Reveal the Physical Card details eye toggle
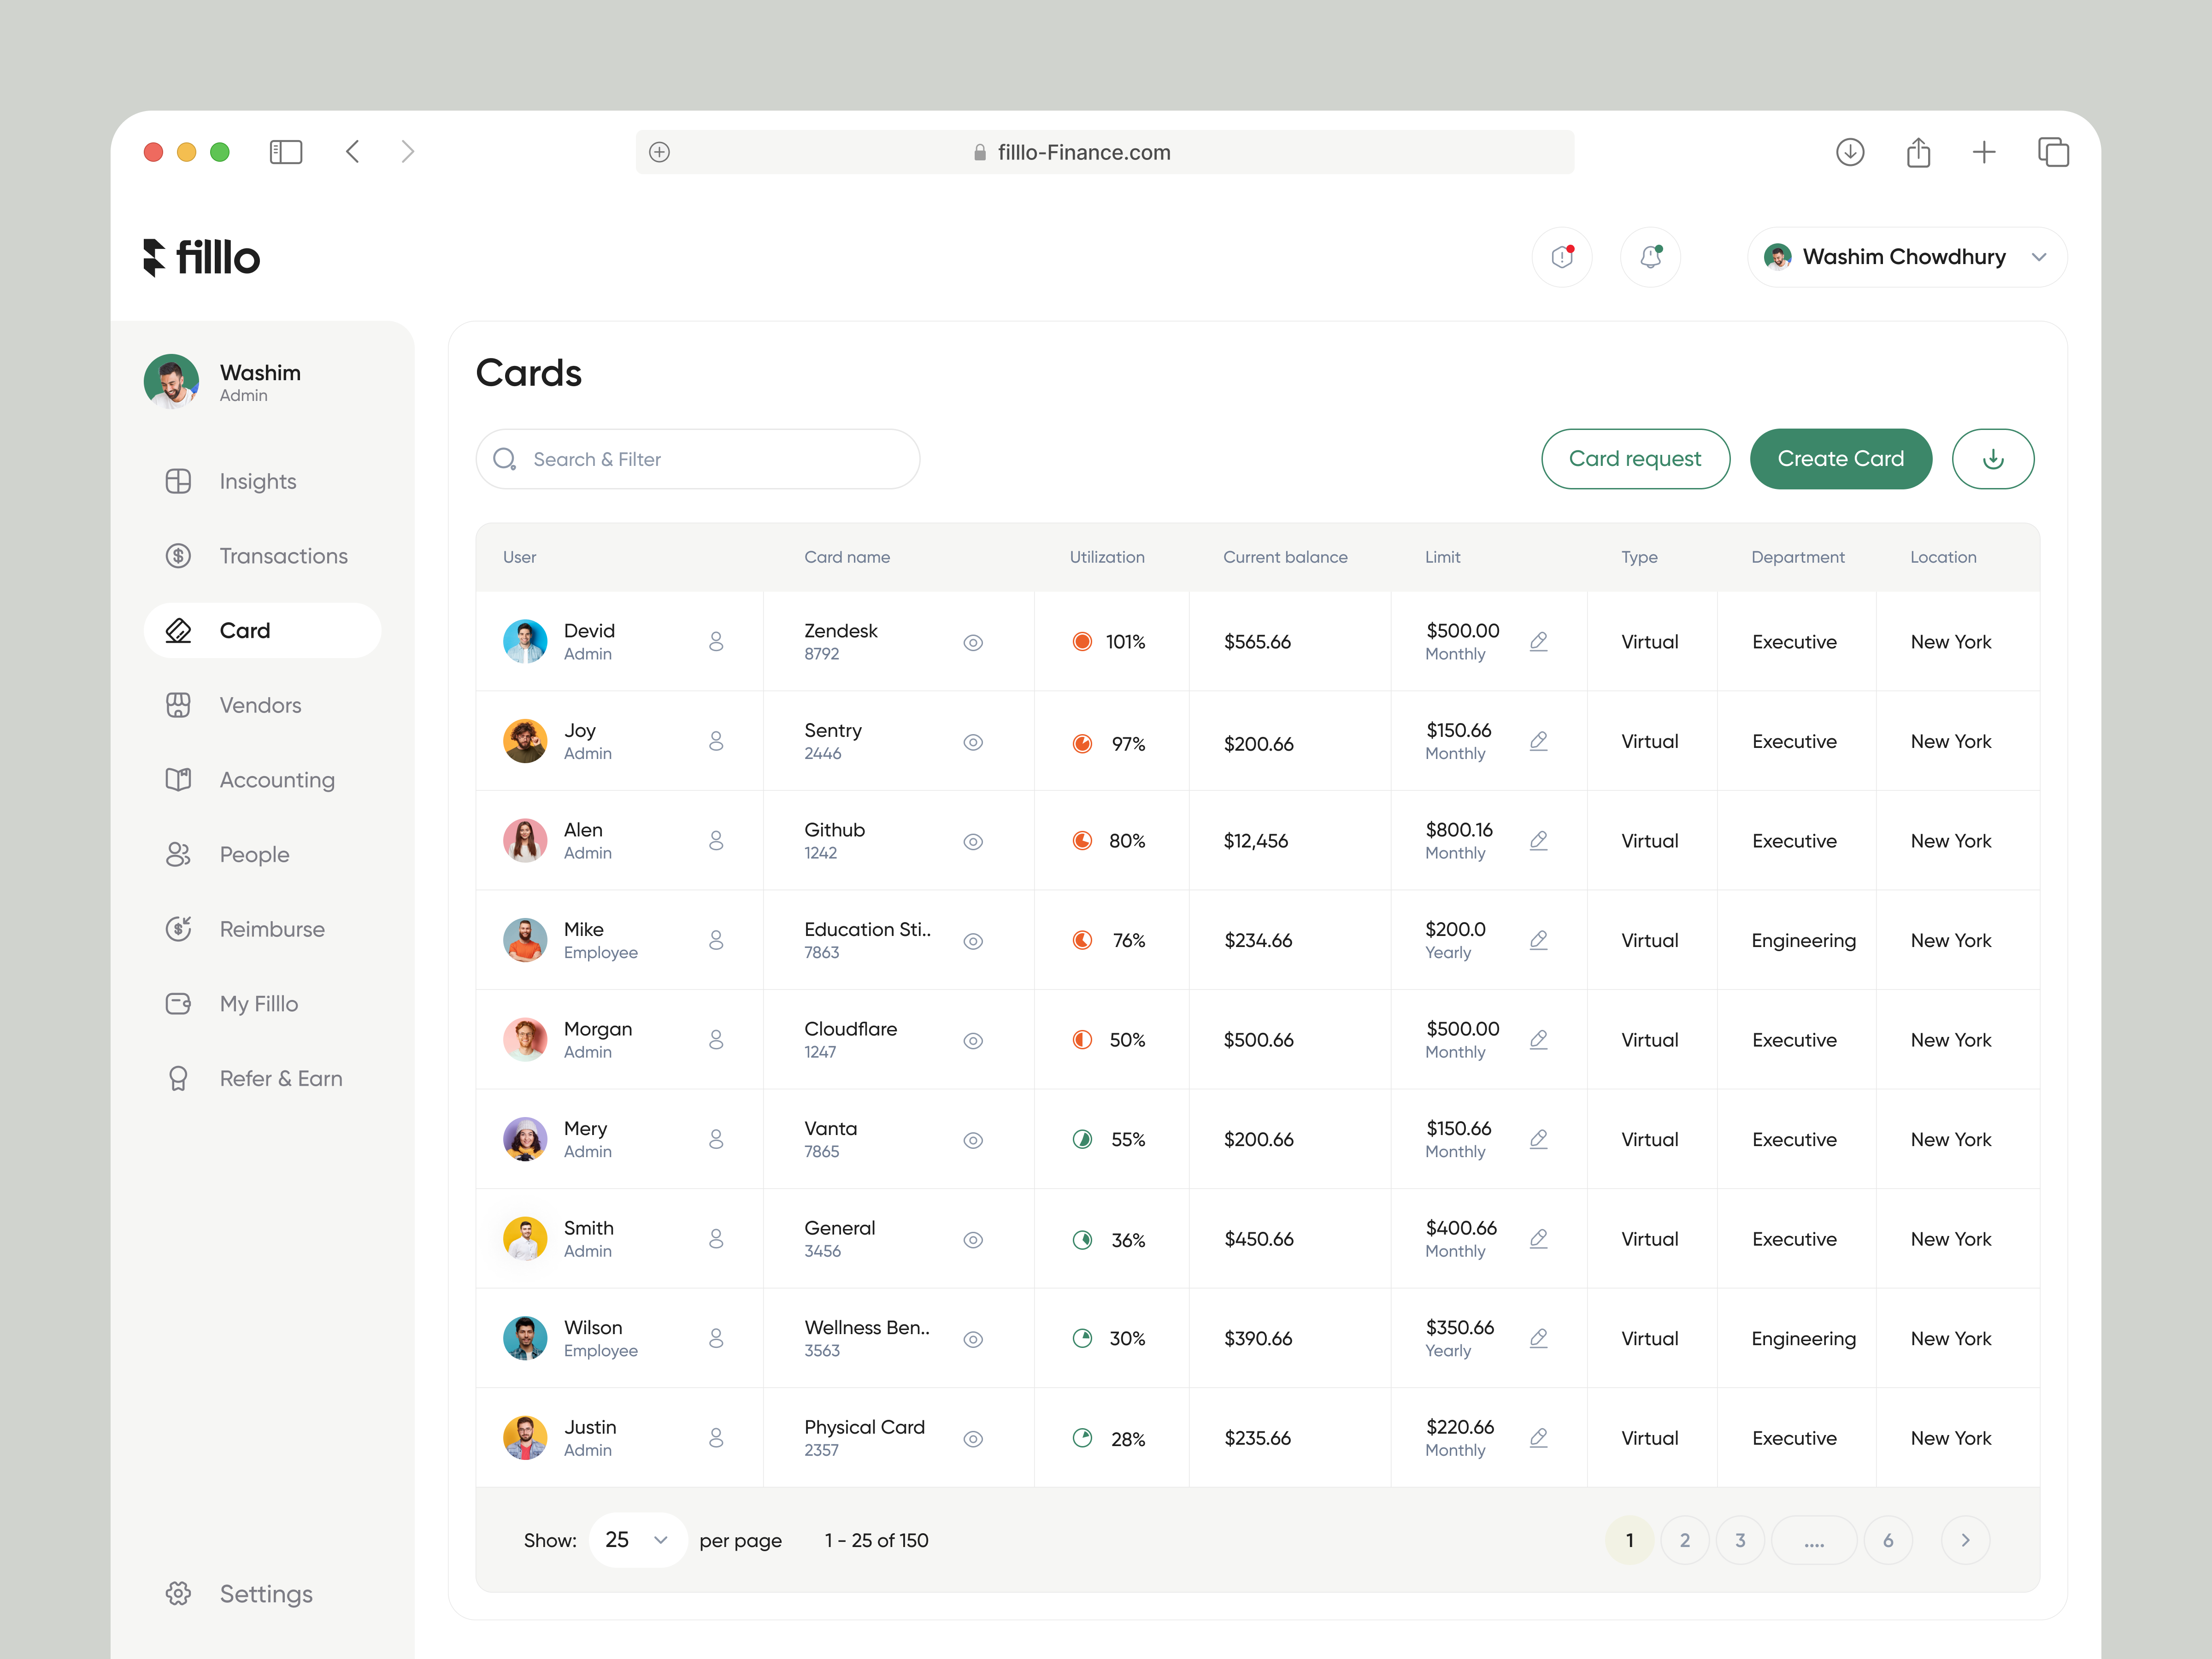The height and width of the screenshot is (1659, 2212). (x=973, y=1439)
